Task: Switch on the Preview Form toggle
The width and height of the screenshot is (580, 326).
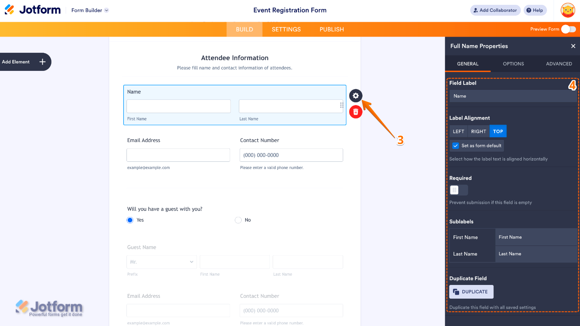Action: [x=568, y=29]
